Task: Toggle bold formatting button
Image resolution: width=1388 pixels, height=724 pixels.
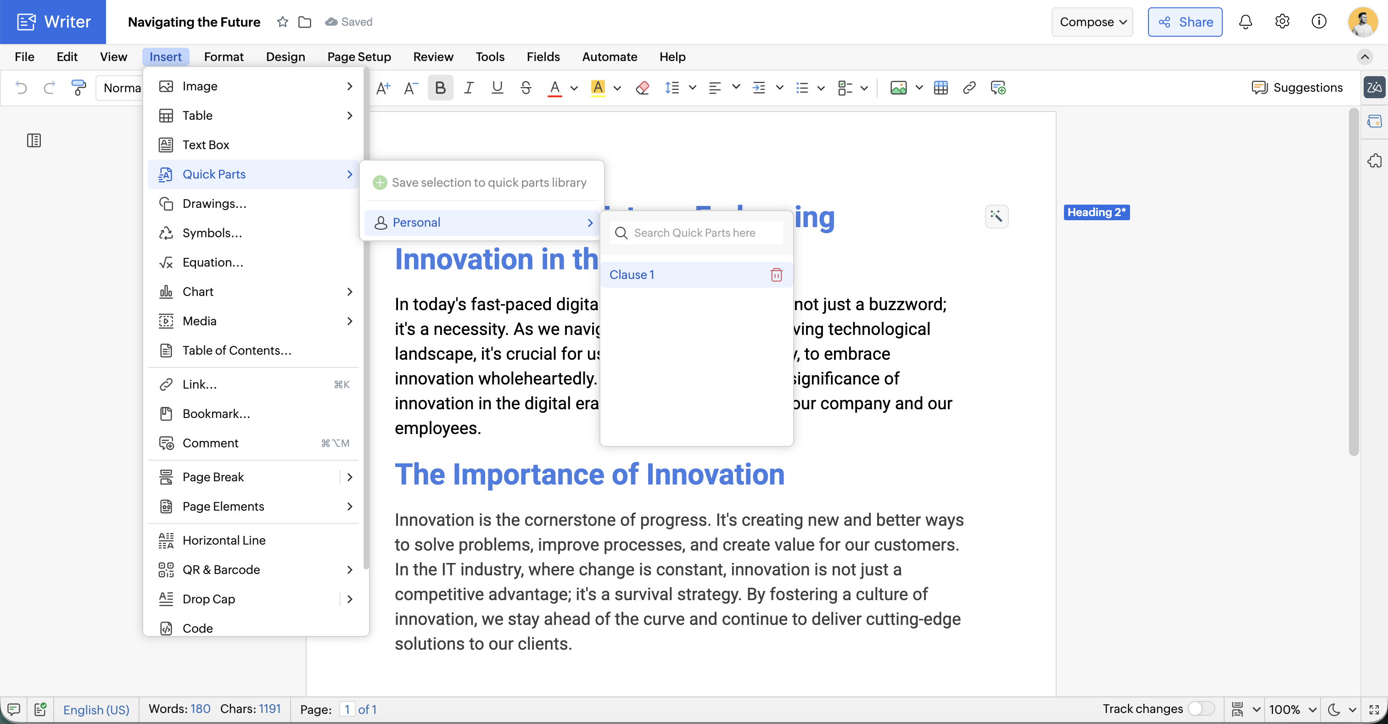Action: (440, 87)
